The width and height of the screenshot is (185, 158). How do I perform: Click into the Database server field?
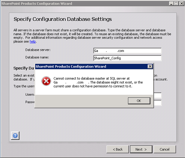pos(127,51)
